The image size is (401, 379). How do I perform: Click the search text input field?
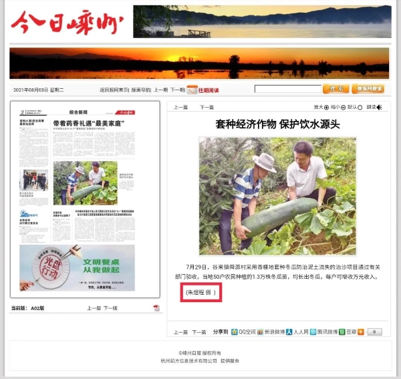[x=287, y=89]
